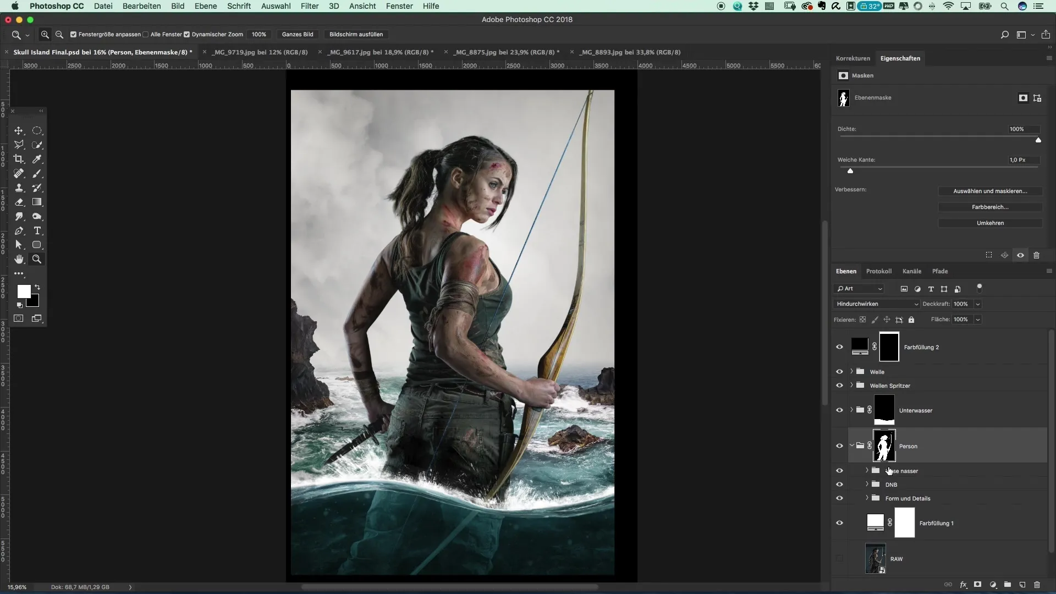The width and height of the screenshot is (1056, 594).
Task: Select the Clone Stamp tool
Action: (19, 188)
